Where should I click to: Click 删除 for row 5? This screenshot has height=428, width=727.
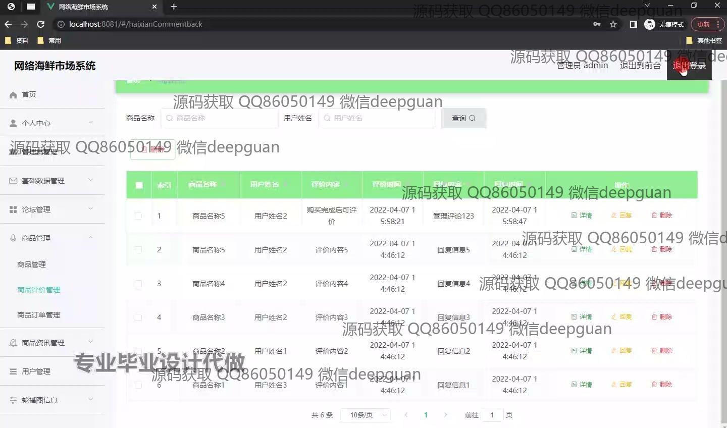661,351
